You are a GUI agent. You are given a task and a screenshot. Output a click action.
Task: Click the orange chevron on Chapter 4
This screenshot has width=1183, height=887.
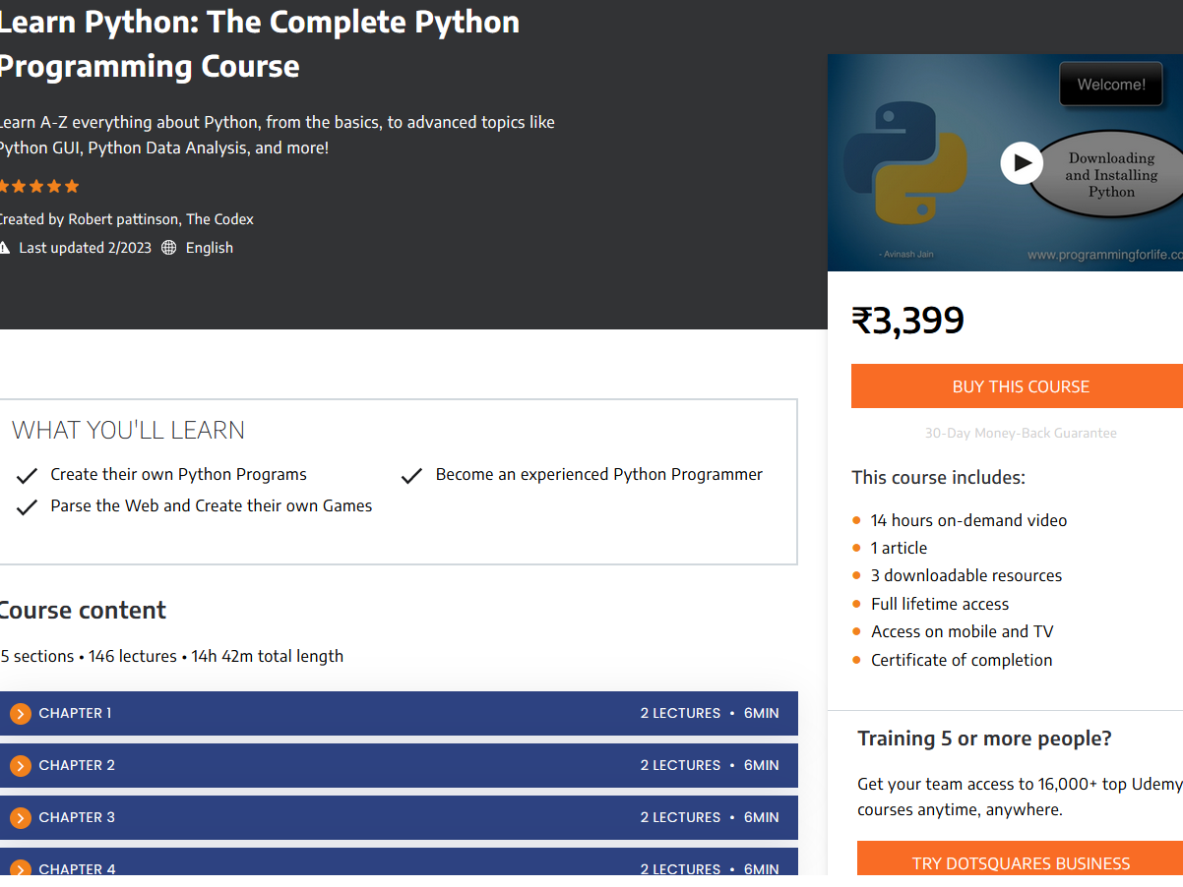[20, 869]
